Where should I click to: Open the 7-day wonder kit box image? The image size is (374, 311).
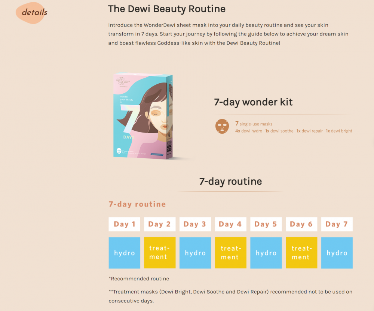143,116
